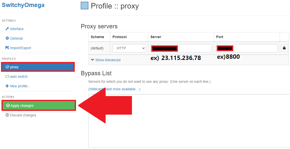Select the proxy profile in sidebar

click(x=38, y=67)
